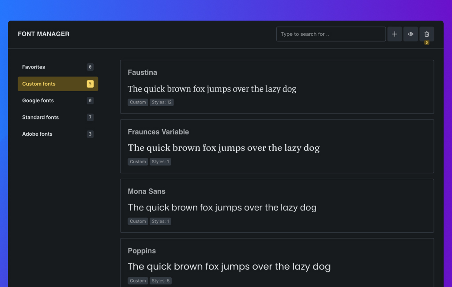Click the trash can delete icon
452x287 pixels.
[426, 34]
